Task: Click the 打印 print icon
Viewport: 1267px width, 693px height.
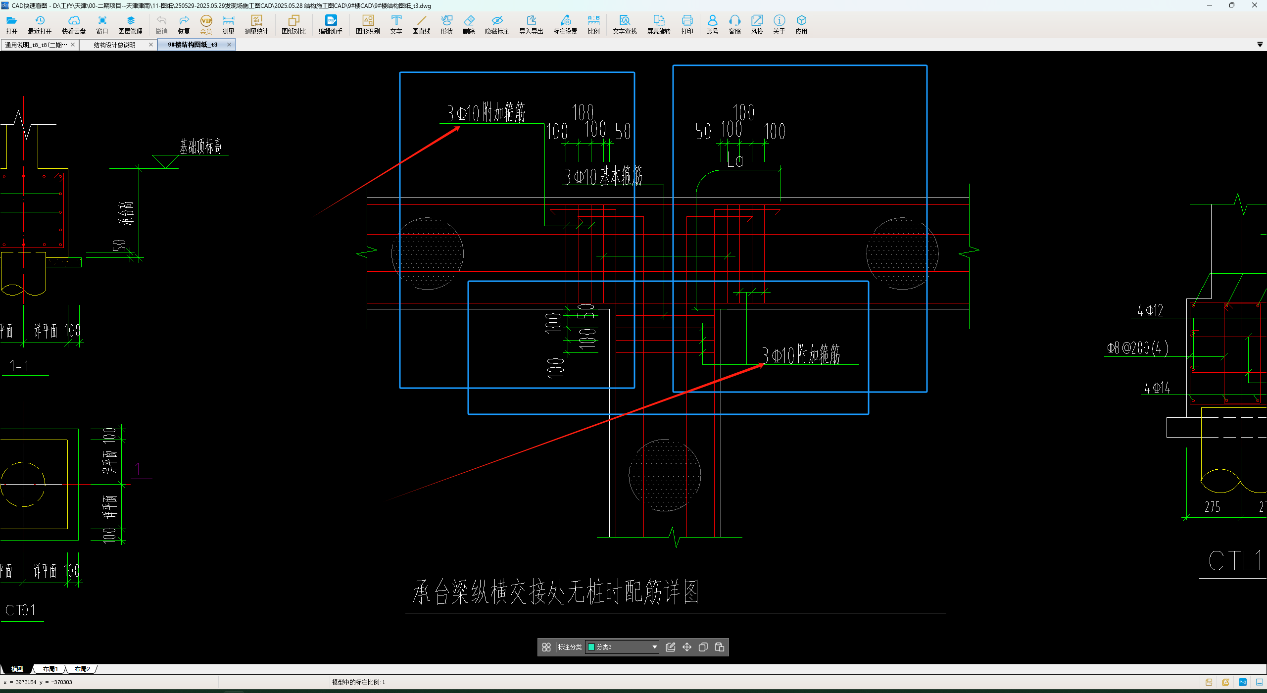Action: pyautogui.click(x=687, y=24)
